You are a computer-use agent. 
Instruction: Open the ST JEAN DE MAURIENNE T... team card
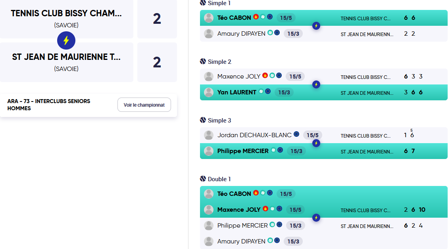[66, 62]
